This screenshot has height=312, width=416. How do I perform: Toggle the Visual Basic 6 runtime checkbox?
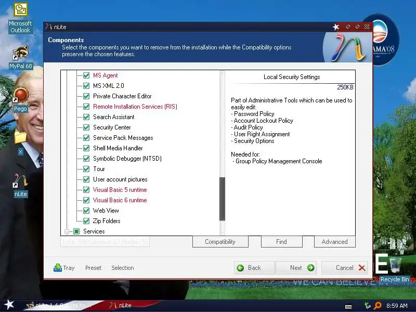[x=86, y=200]
